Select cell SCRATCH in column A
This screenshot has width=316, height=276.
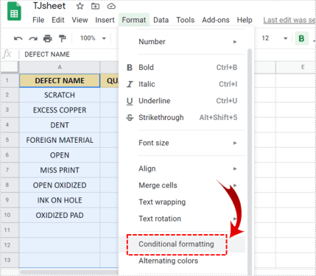click(60, 95)
